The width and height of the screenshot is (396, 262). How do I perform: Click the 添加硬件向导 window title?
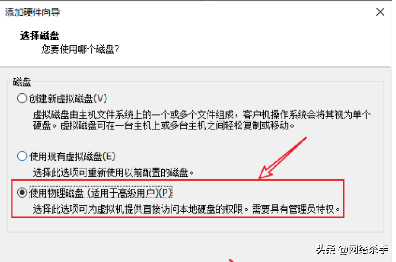(33, 12)
